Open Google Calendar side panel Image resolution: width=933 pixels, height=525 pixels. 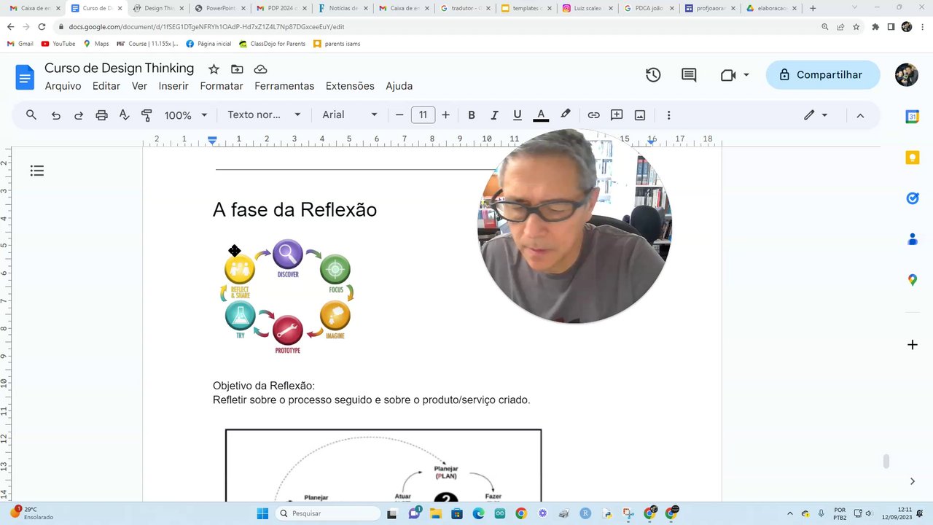[913, 117]
